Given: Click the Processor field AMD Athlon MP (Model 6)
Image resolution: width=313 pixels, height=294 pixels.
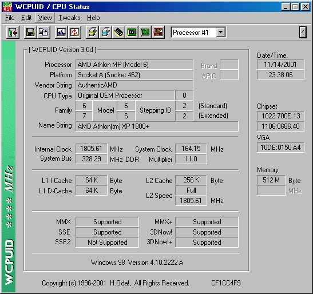Looking at the screenshot, I should pyautogui.click(x=134, y=65).
